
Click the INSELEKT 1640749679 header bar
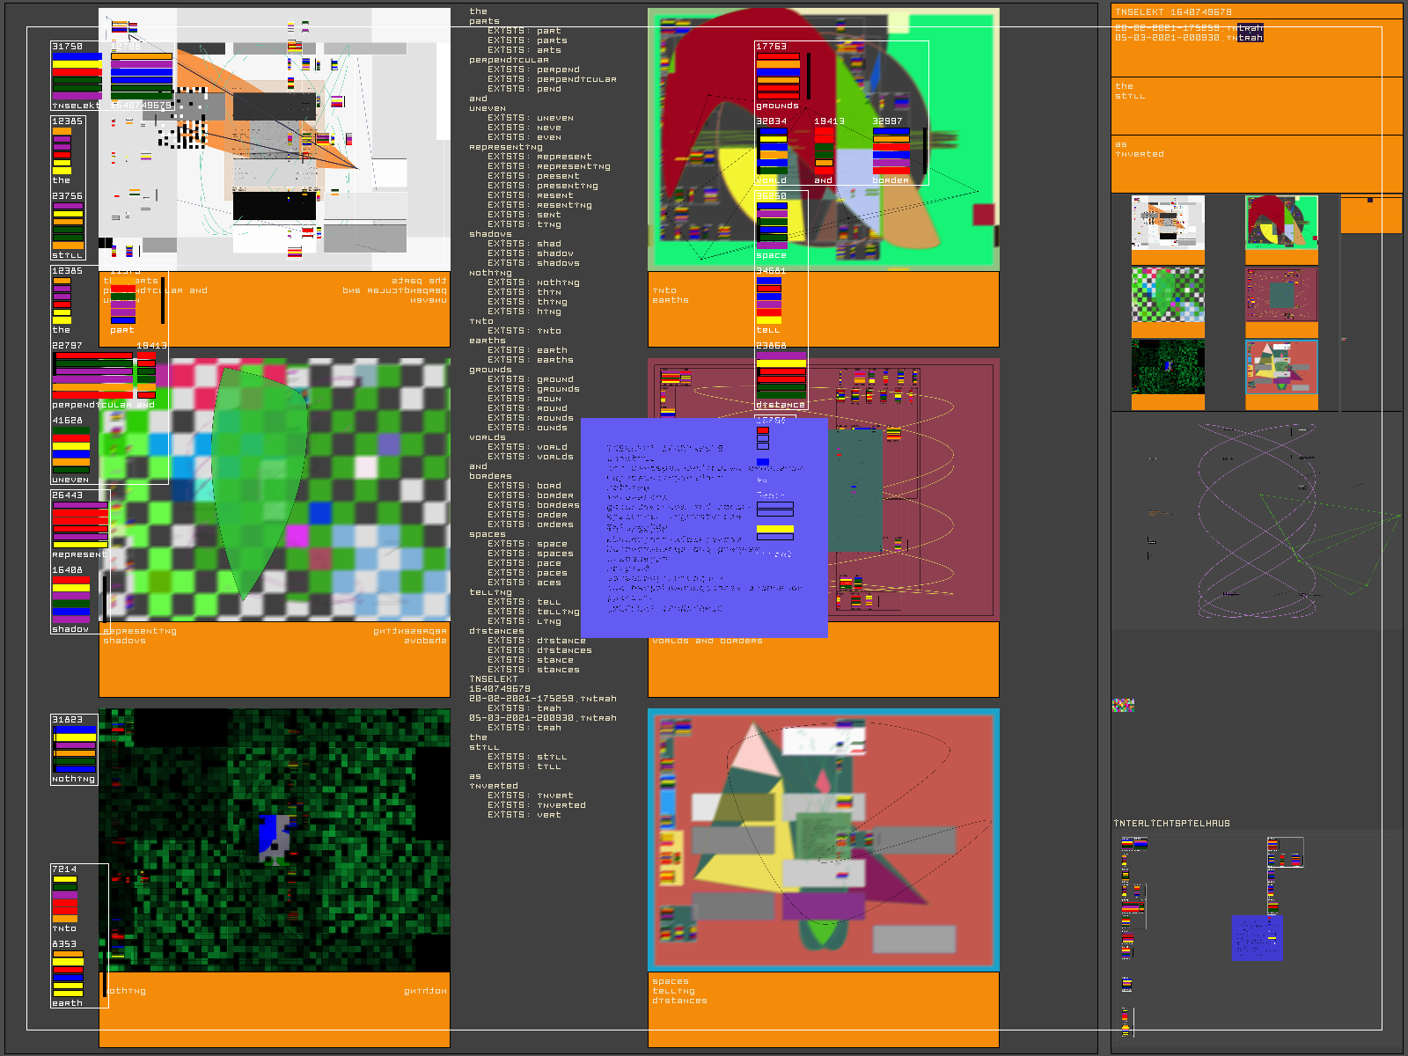[x=1256, y=11]
